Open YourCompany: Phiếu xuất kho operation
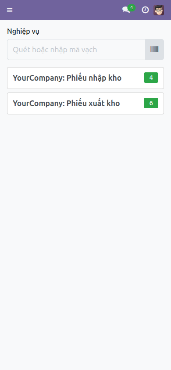The image size is (171, 370). (x=85, y=103)
